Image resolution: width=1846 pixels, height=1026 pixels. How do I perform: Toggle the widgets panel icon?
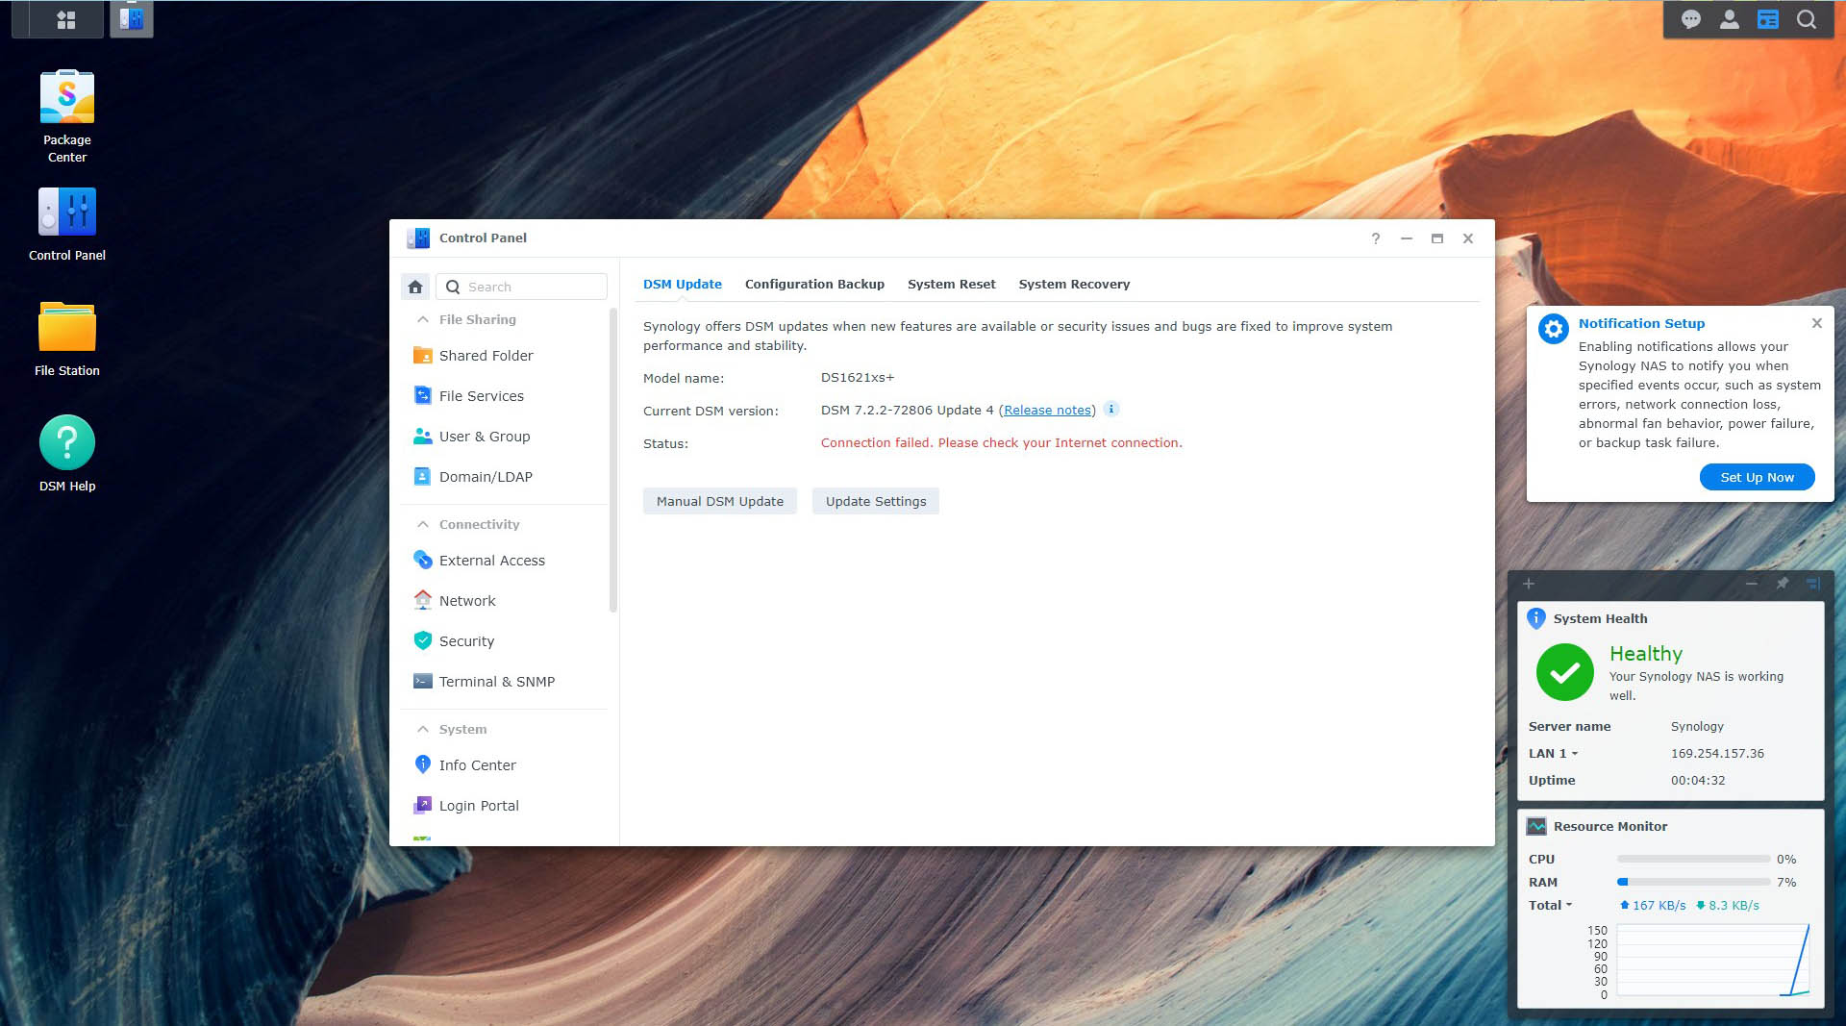click(1768, 19)
